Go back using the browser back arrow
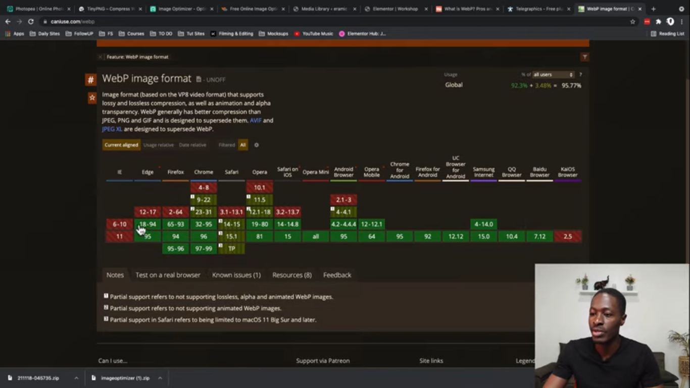Screen dimensions: 690x388 [8, 22]
